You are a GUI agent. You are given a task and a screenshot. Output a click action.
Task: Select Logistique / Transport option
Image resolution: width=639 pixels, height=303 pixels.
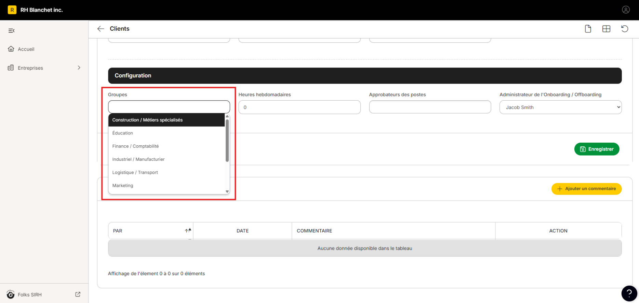pos(167,172)
